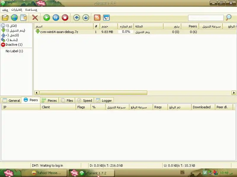237x177 pixels.
Task: Move torrent up the queue arrow
Action: tap(76, 18)
